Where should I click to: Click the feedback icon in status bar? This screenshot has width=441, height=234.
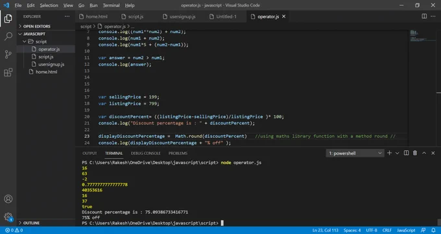(423, 230)
